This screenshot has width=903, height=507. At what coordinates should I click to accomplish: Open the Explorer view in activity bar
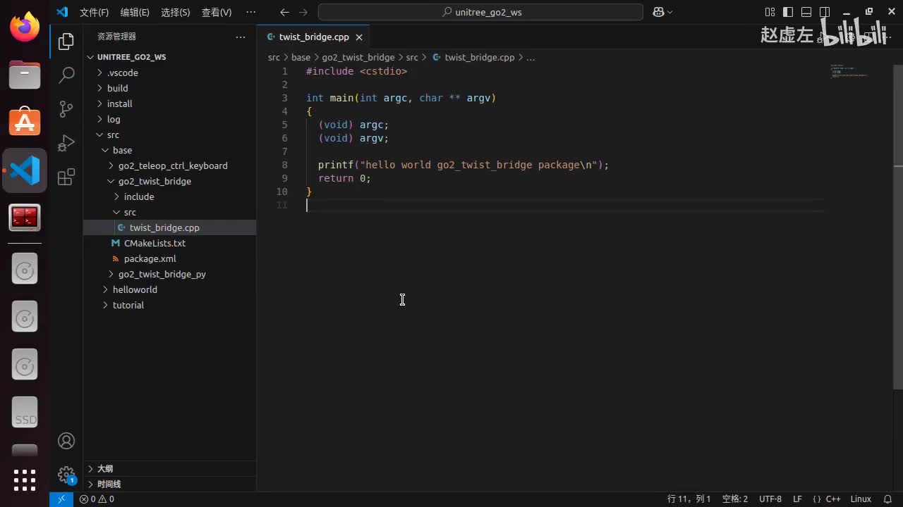pyautogui.click(x=66, y=42)
